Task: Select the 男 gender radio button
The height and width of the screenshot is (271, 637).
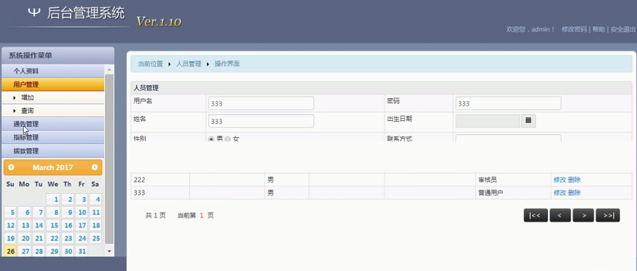Action: click(211, 139)
